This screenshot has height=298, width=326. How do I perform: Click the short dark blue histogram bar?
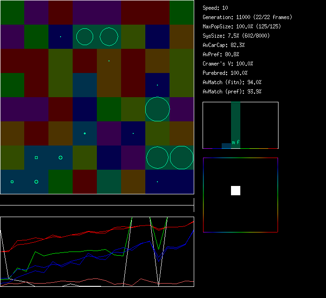[x=226, y=146]
